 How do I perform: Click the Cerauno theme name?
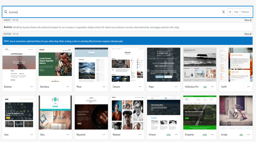(x=116, y=87)
